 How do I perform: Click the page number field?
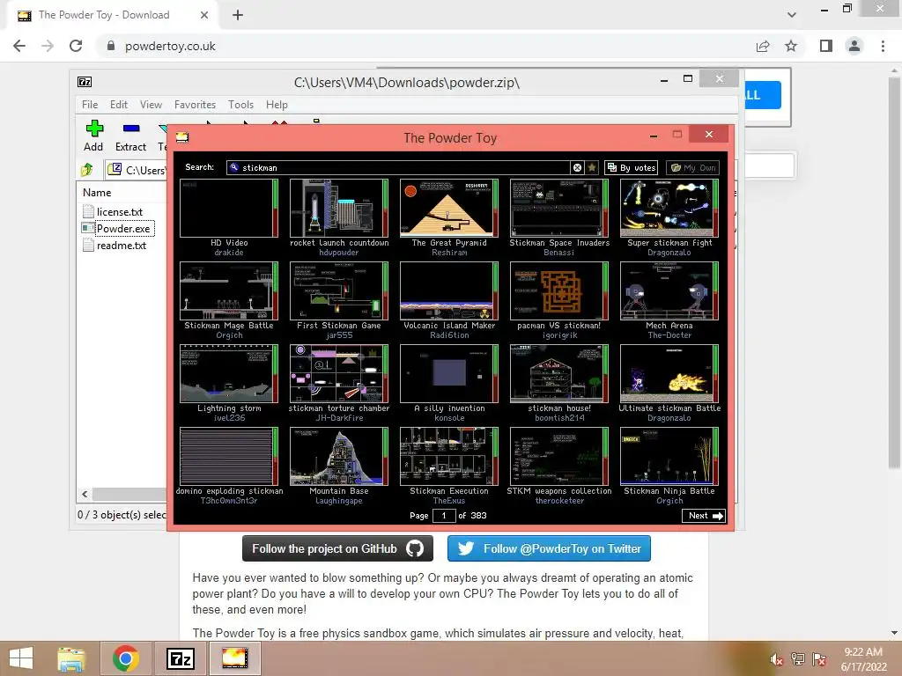tap(444, 516)
